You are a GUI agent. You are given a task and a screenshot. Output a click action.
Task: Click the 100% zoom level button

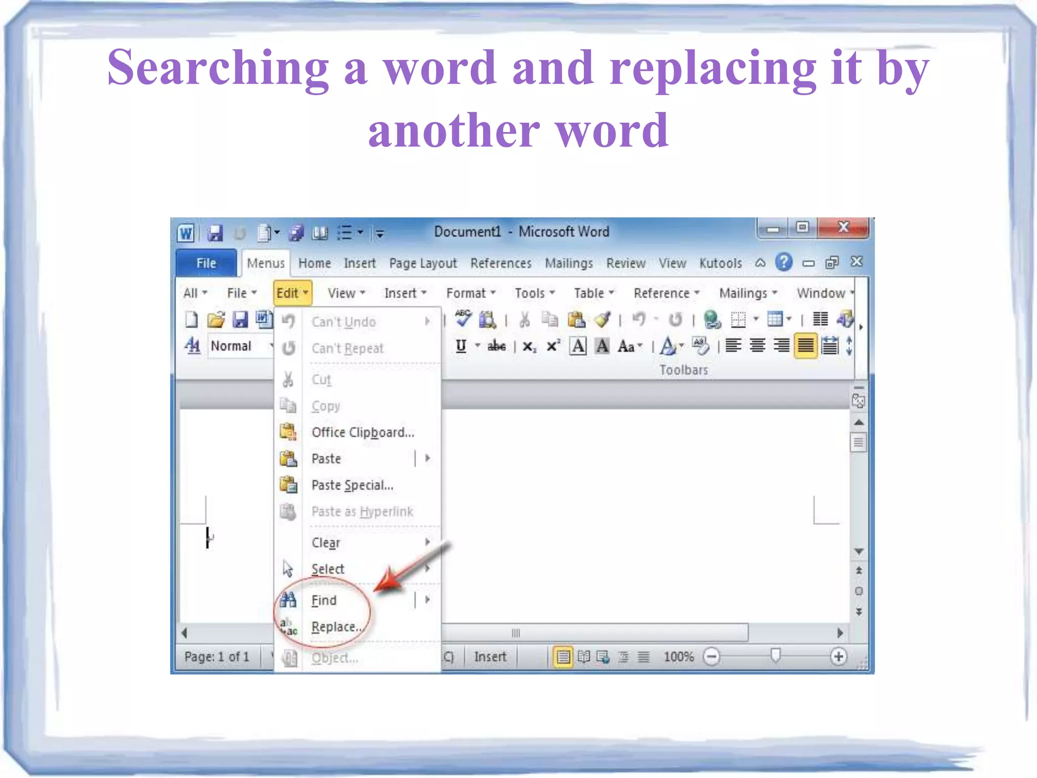click(x=679, y=657)
